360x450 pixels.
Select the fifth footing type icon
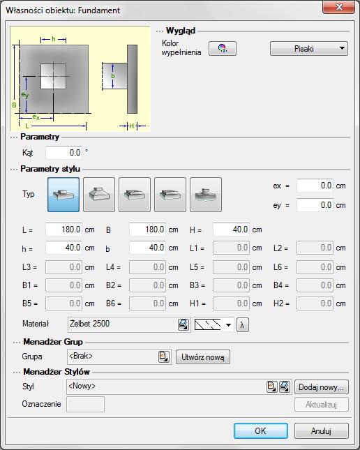click(206, 195)
